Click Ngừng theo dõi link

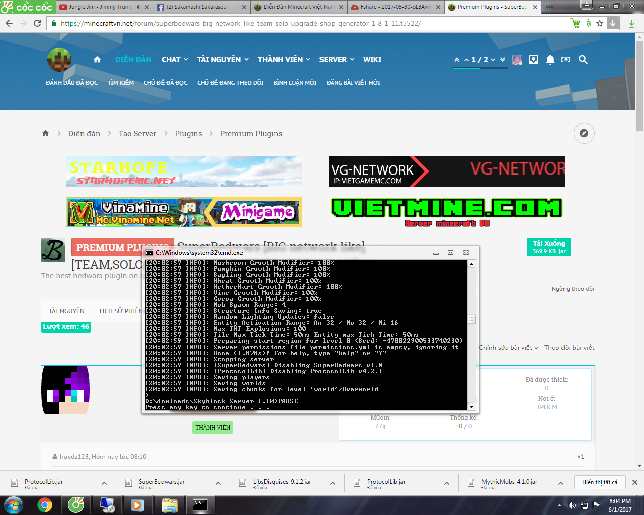tap(573, 289)
